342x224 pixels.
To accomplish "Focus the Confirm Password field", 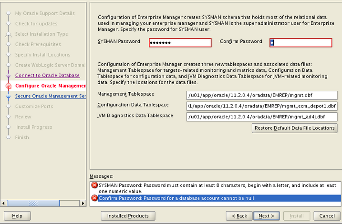I will [x=301, y=43].
